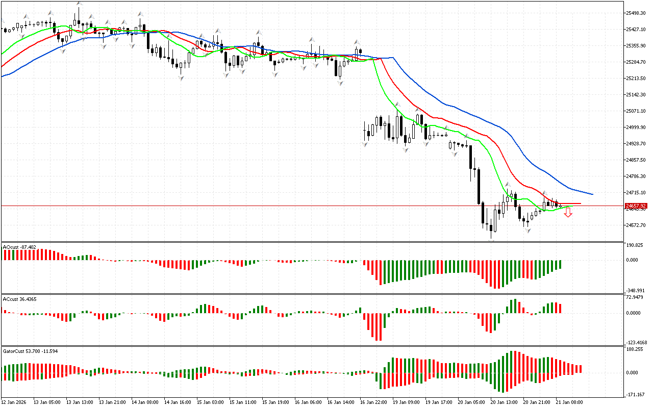Click the last green bar in the AOcust histogram
The image size is (653, 408).
(x=560, y=264)
